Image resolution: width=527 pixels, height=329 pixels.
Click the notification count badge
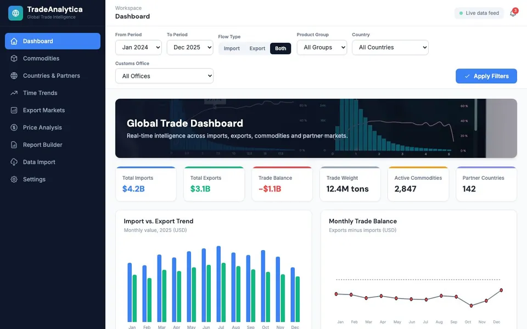[515, 11]
